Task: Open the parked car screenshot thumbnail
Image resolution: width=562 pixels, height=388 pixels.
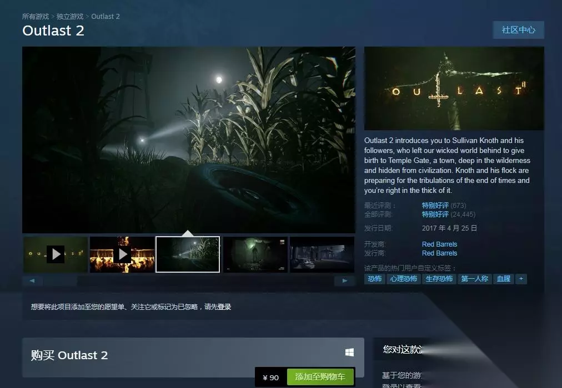Action: point(322,254)
